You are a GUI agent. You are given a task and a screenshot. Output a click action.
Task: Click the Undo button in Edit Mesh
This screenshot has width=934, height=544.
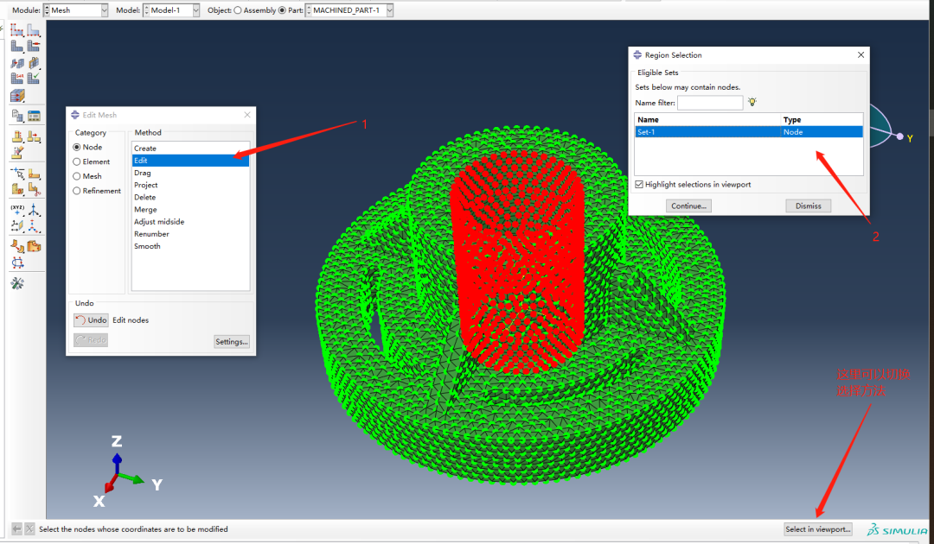(91, 319)
